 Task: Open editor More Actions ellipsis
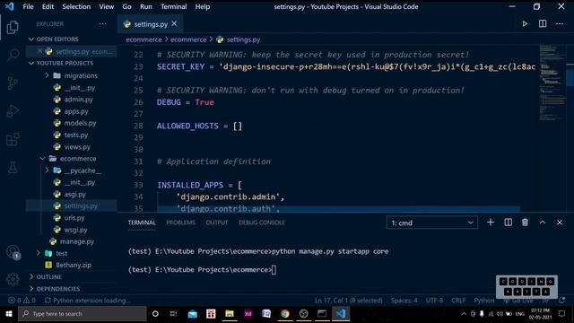click(560, 24)
